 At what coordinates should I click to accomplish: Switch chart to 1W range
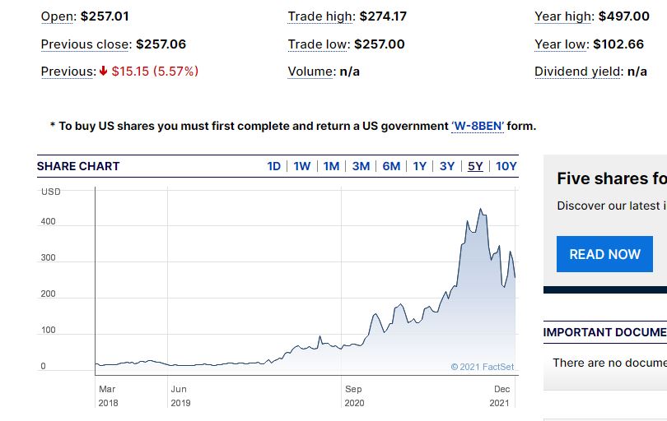(302, 166)
